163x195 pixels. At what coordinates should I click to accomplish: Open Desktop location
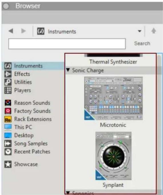click(x=24, y=135)
